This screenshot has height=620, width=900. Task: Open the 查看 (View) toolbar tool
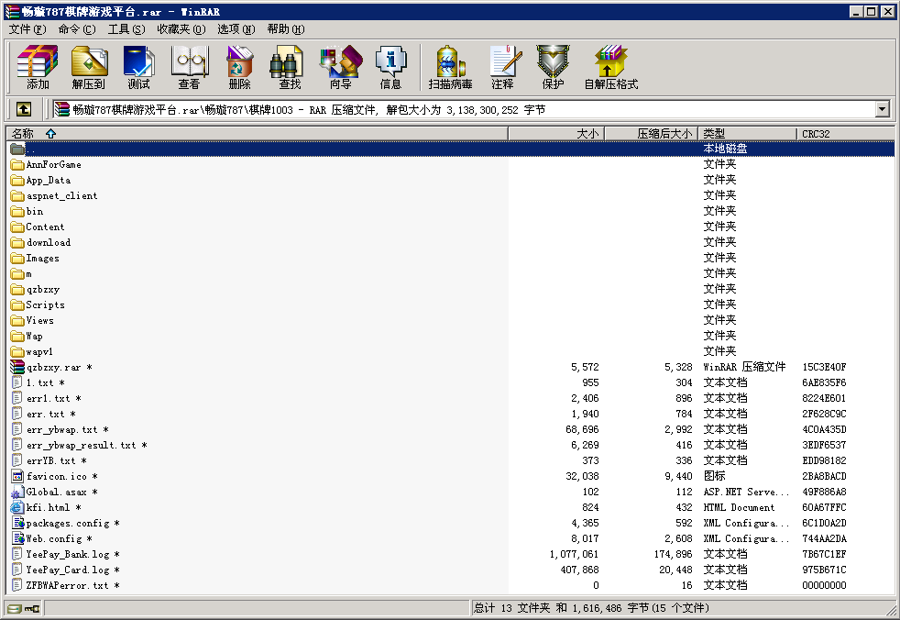(x=189, y=68)
